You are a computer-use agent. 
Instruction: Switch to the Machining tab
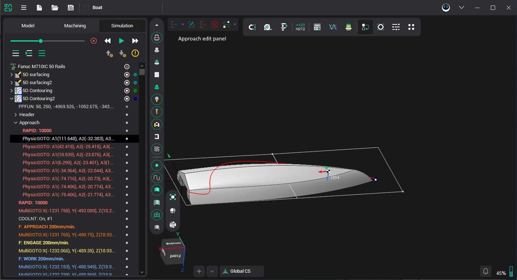coord(75,26)
